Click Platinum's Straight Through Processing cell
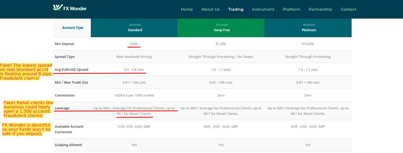The height and width of the screenshot is (153, 403). click(308, 56)
